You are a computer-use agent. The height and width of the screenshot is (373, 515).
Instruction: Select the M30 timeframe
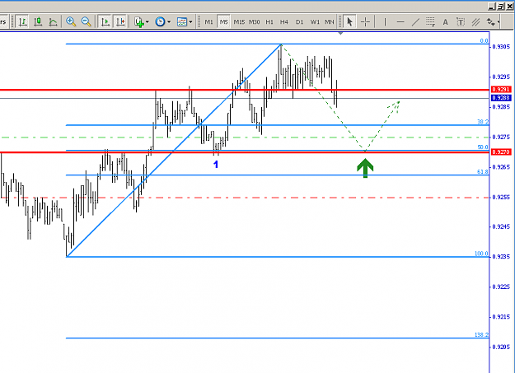[x=255, y=21]
